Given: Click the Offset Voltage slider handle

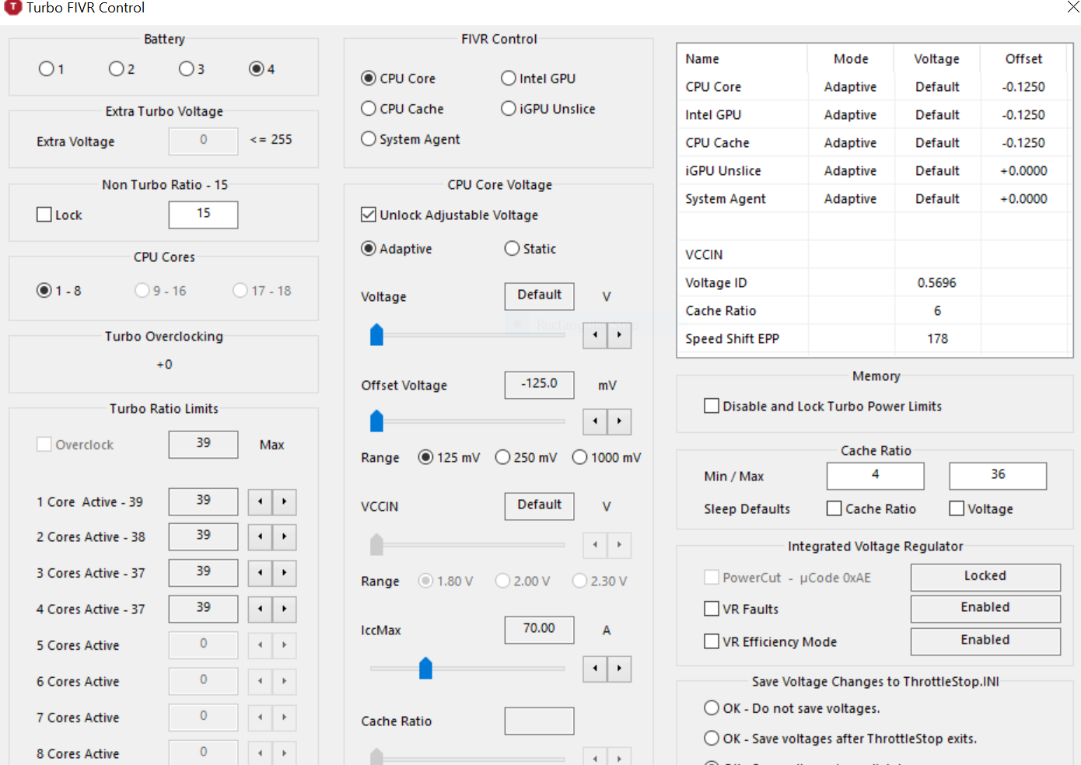Looking at the screenshot, I should 377,421.
